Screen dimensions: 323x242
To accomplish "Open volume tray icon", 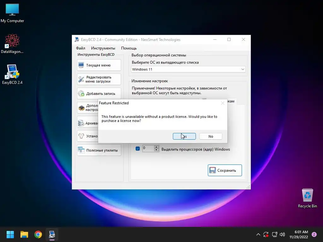I will tap(282, 234).
